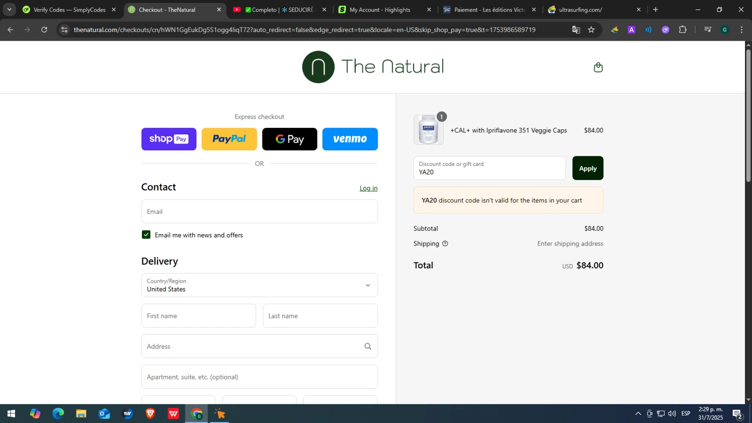Focus the Last name field

click(320, 316)
